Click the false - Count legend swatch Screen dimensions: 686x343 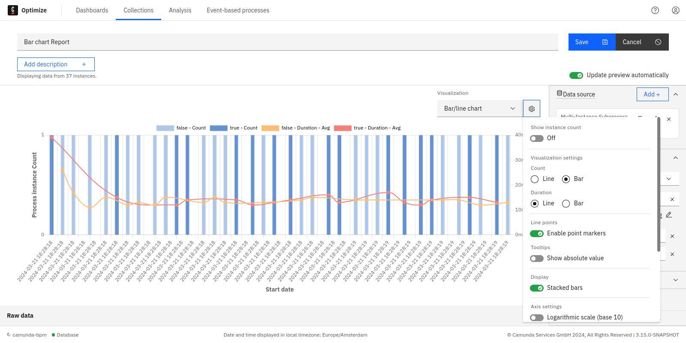click(165, 128)
